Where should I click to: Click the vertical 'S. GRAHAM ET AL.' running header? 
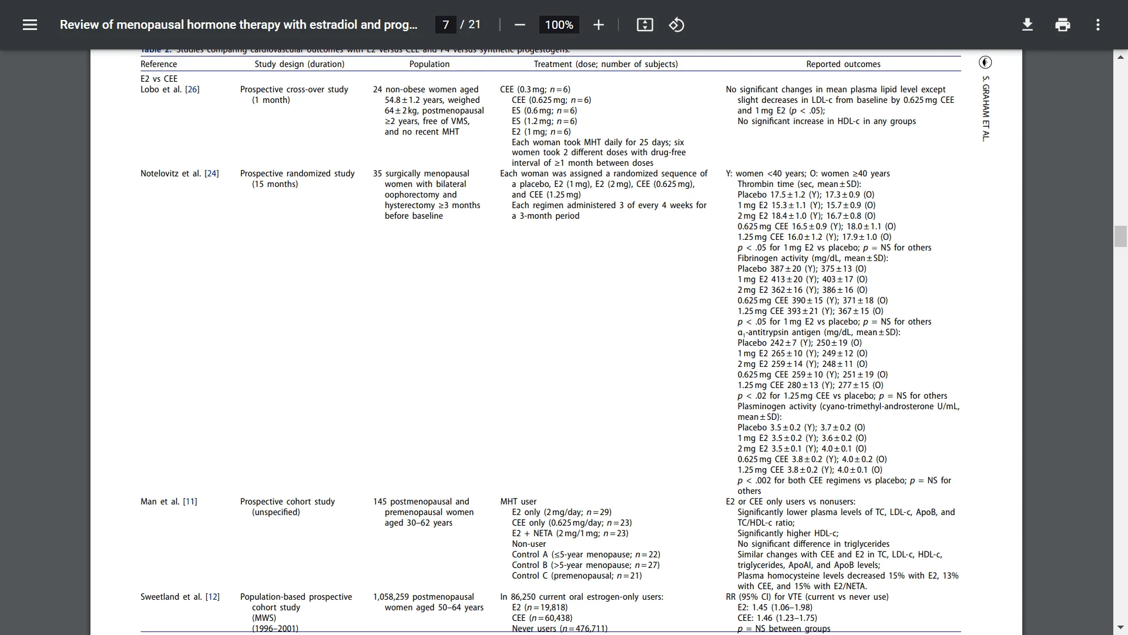point(986,108)
